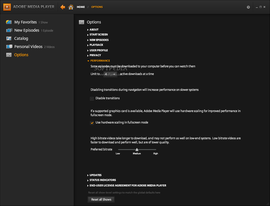Click the window resize grip corner
The height and width of the screenshot is (206, 270).
pyautogui.click(x=267, y=204)
